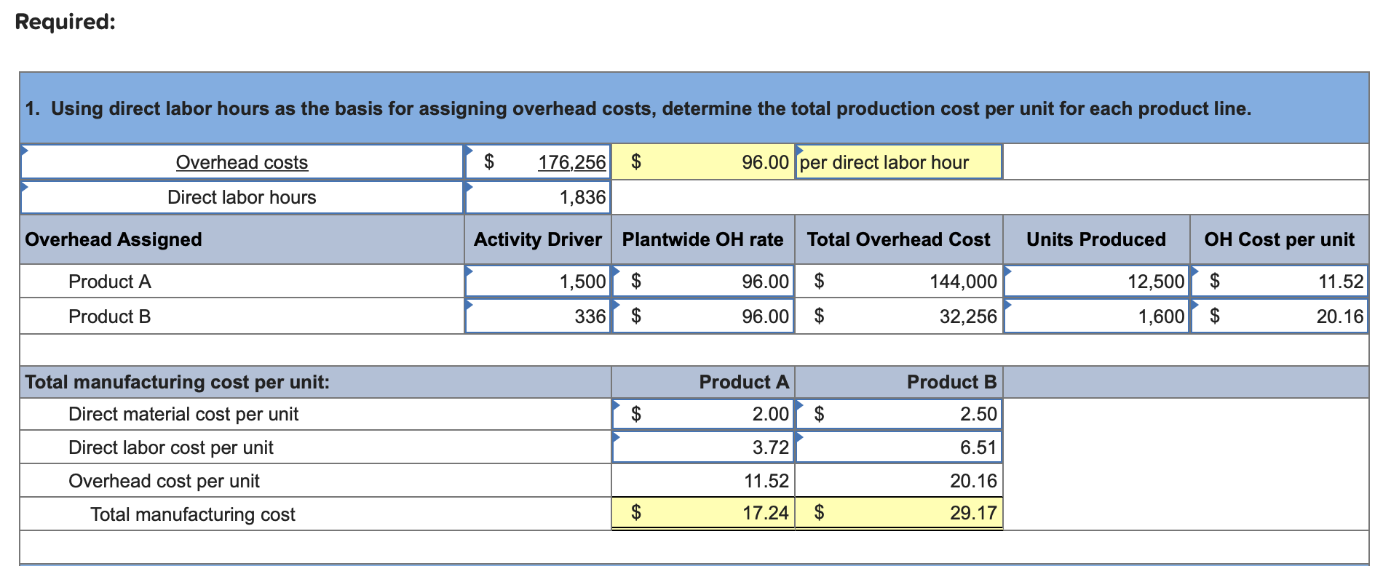The width and height of the screenshot is (1383, 566).
Task: Edit Product B units produced 1,600
Action: pyautogui.click(x=1096, y=316)
